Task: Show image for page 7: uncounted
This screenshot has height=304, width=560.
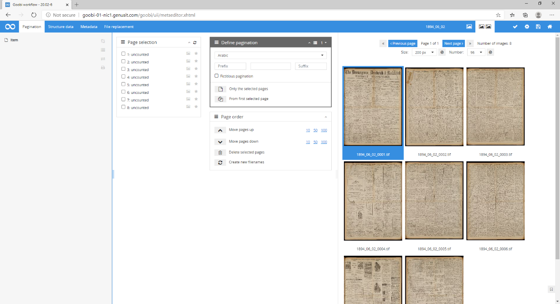Action: (188, 99)
